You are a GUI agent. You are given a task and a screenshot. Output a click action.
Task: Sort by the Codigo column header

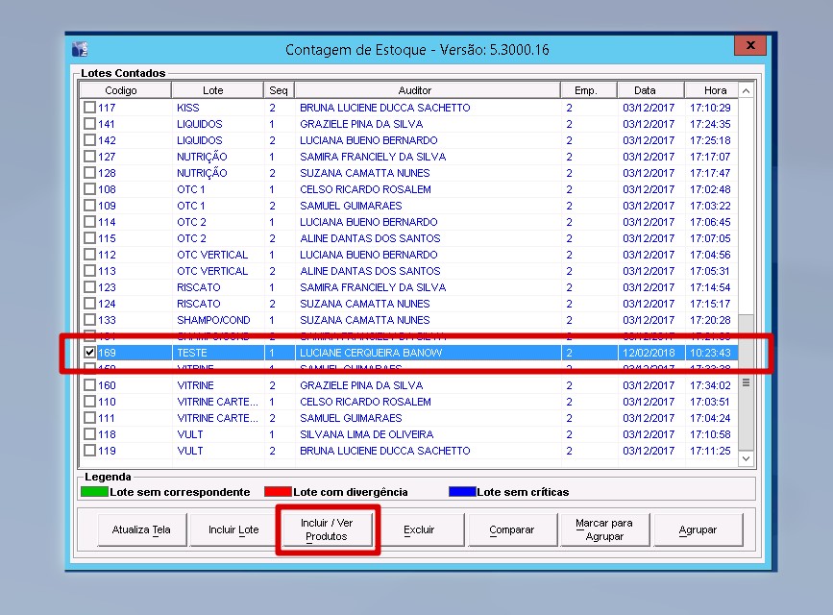(121, 90)
